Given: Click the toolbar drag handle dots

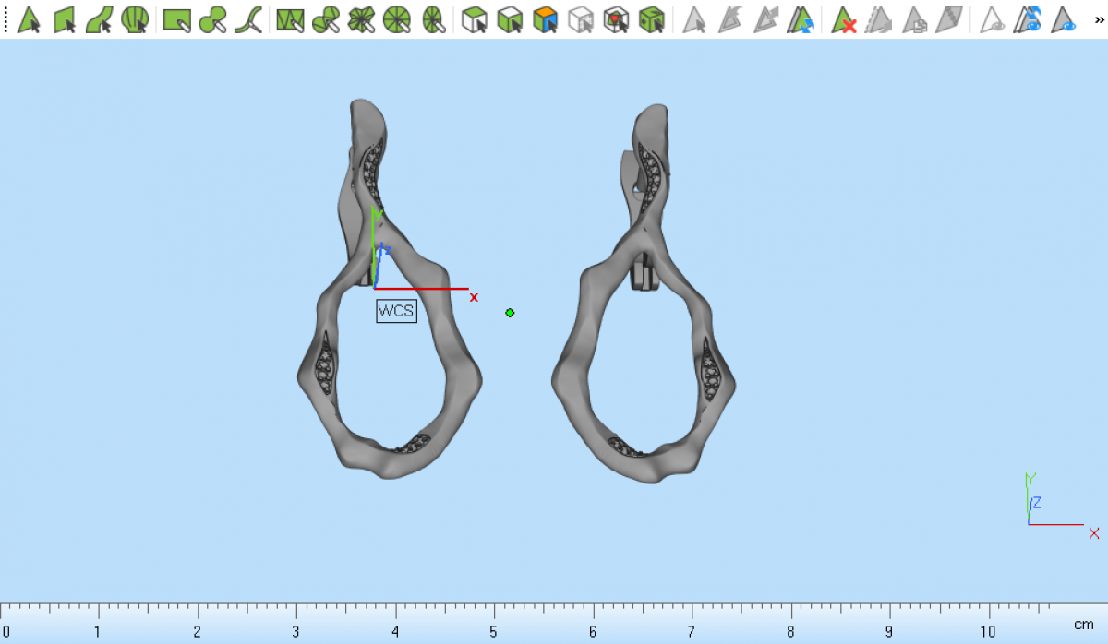Looking at the screenshot, I should tap(6, 19).
